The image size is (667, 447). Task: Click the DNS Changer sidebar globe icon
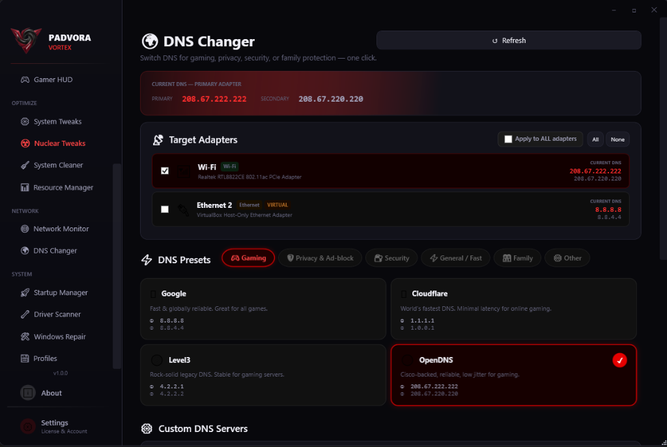pyautogui.click(x=25, y=251)
